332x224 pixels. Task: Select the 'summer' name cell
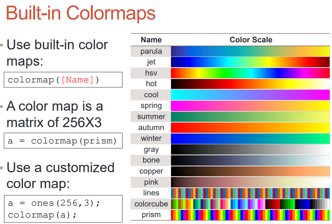click(151, 117)
